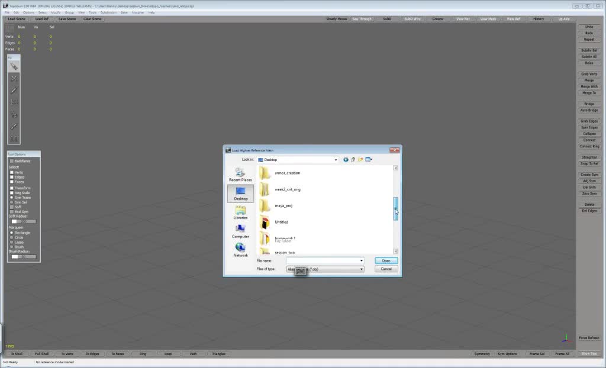Screen dimensions: 606x368
Task: Select the bottom tool icon in the tool palette
Action: tap(14, 138)
